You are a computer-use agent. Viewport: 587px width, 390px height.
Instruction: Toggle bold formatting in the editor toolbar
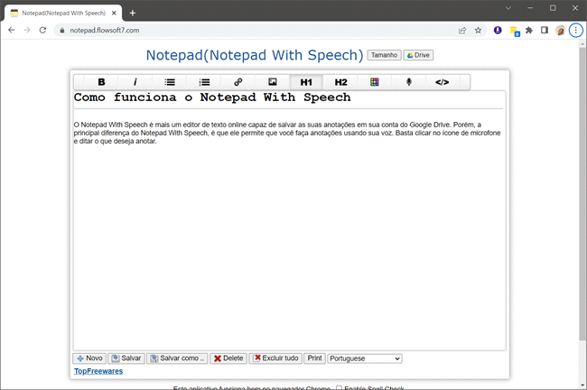(101, 82)
